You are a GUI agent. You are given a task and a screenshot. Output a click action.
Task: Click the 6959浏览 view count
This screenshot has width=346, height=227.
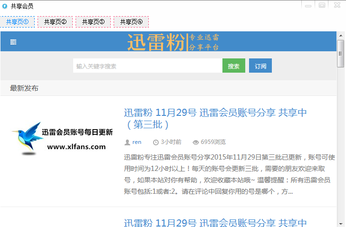(213, 142)
